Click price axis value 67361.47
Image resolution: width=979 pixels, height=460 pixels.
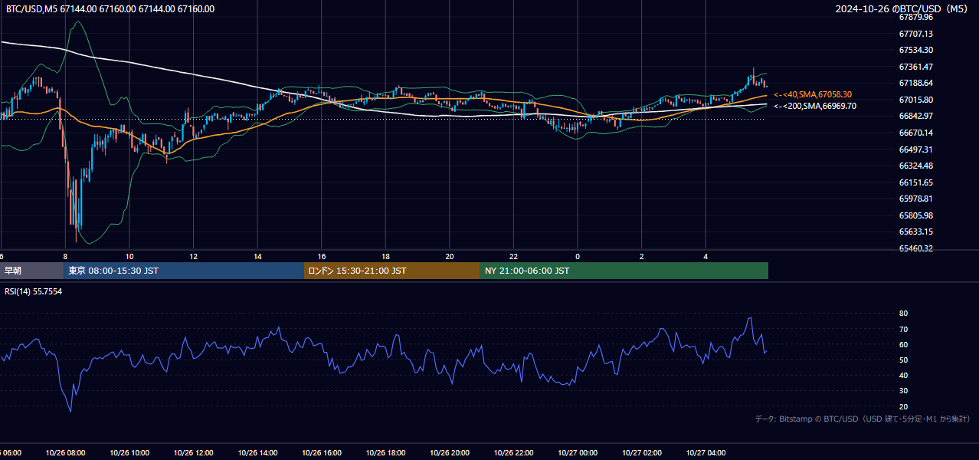pos(916,67)
